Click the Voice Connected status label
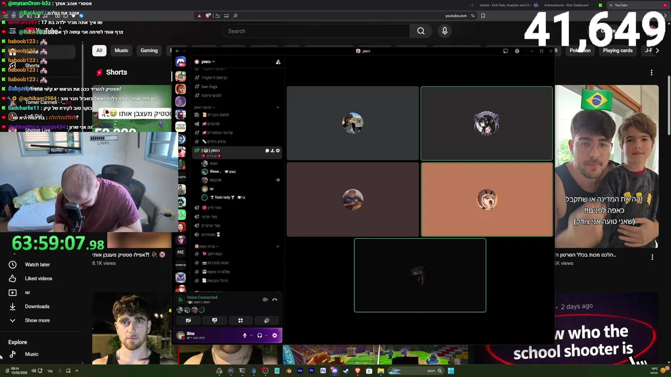The width and height of the screenshot is (671, 377). coord(202,297)
